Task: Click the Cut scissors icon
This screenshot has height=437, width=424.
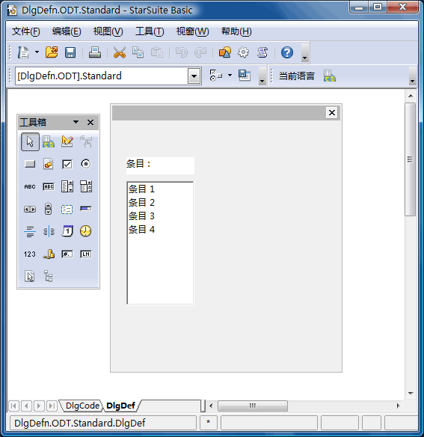Action: [120, 52]
